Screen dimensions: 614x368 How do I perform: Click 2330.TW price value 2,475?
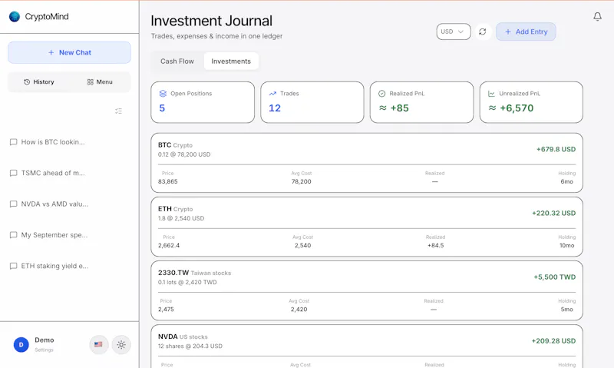click(x=166, y=309)
